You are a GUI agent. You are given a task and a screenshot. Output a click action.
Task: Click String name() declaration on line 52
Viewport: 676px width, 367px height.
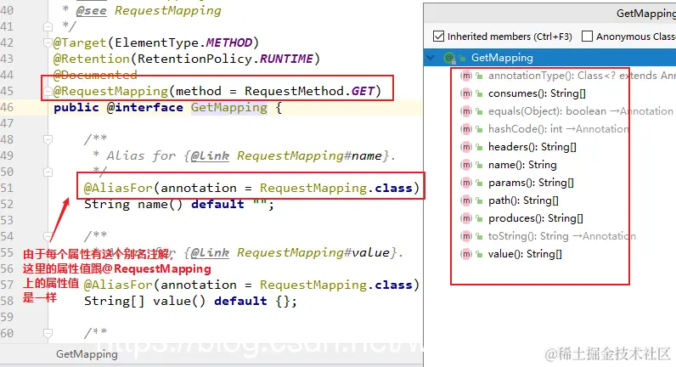point(179,205)
